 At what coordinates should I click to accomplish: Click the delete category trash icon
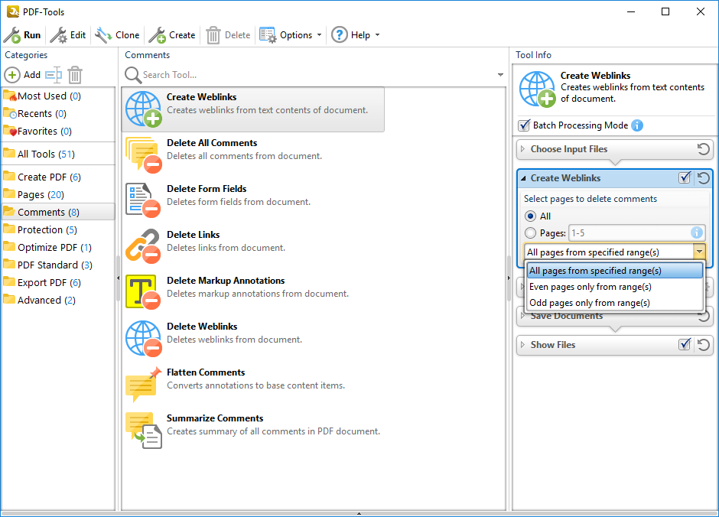point(75,75)
